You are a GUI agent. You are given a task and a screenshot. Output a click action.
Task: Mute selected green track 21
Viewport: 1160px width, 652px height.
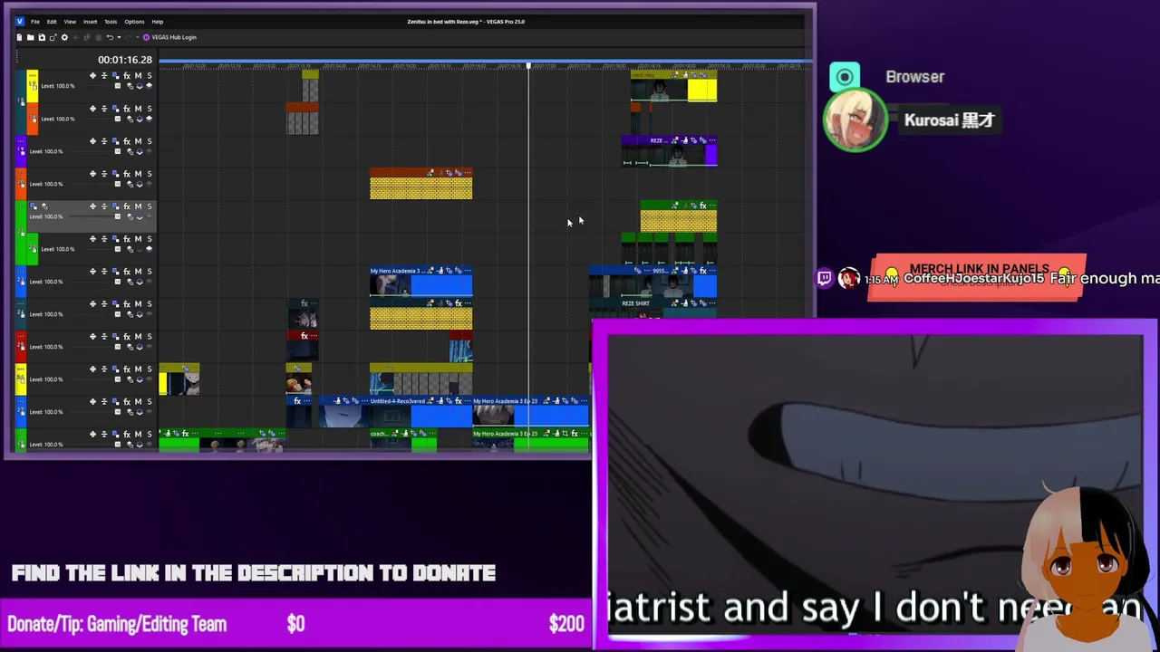(138, 206)
